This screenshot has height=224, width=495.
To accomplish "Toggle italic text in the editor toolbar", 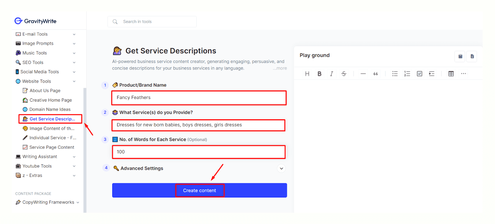I will click(x=331, y=74).
